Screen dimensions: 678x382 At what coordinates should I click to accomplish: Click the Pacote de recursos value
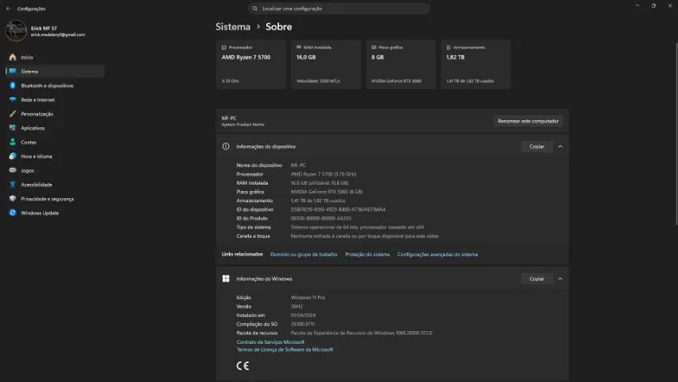[x=362, y=333]
